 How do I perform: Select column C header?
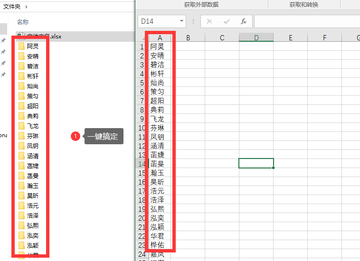222,37
